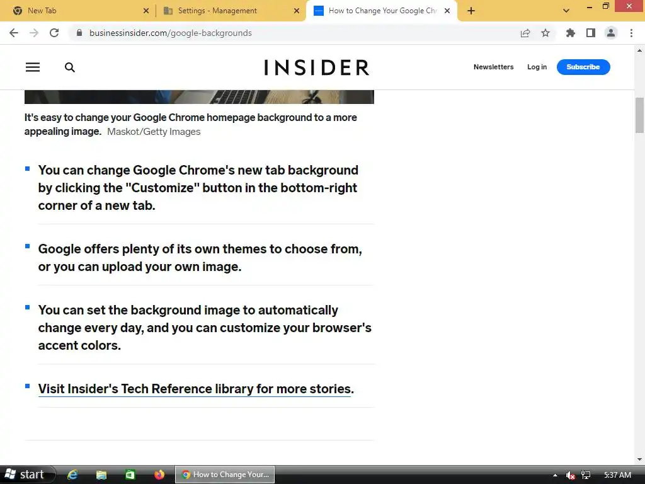Open Insider's Tech Reference library link
The image size is (645, 484).
[x=196, y=389]
